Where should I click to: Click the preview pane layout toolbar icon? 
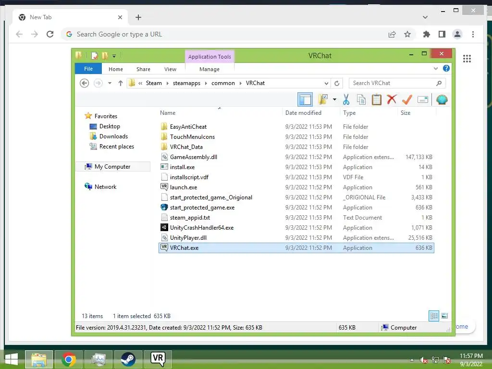(x=305, y=100)
